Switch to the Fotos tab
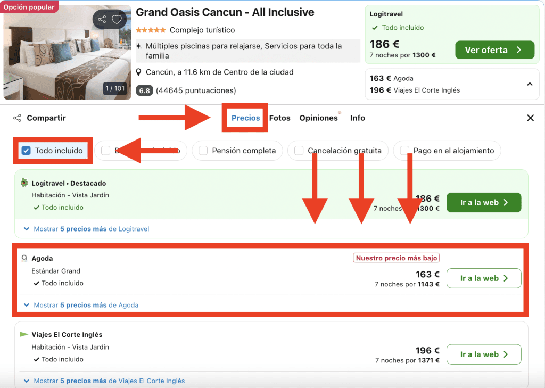The width and height of the screenshot is (545, 388). 279,118
